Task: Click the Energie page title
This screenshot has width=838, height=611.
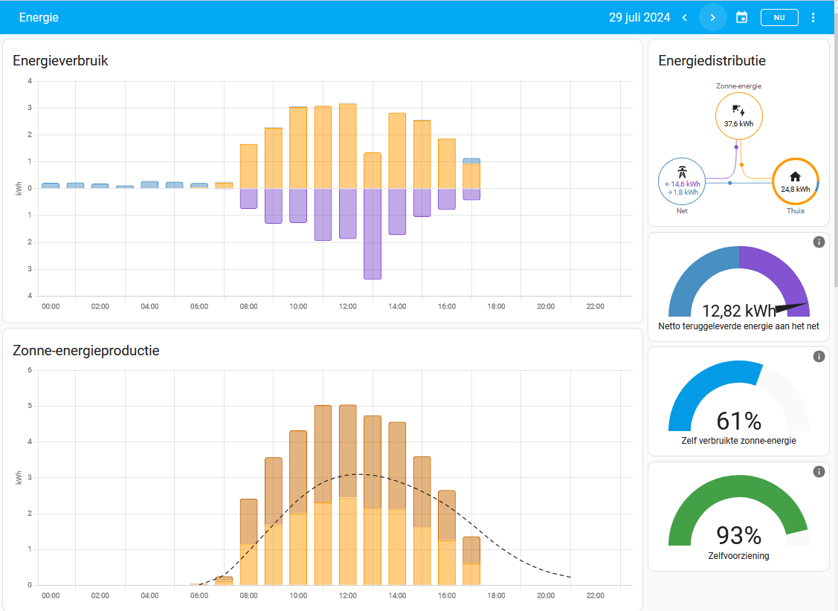Action: (39, 17)
